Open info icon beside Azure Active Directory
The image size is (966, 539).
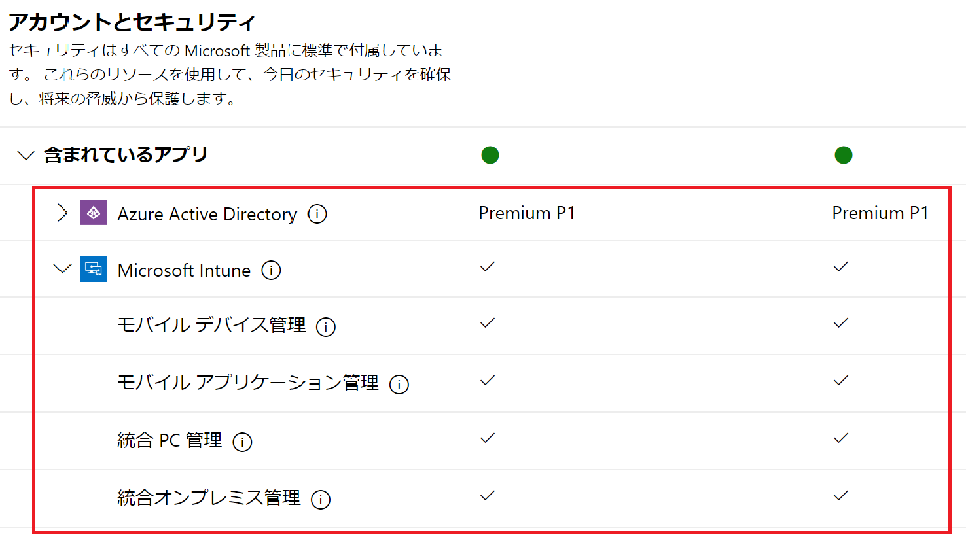pos(317,214)
